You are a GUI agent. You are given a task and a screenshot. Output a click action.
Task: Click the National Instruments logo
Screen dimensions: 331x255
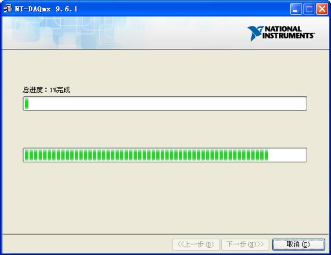tap(281, 33)
